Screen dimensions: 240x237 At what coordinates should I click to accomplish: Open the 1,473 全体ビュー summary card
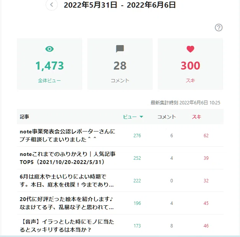(x=49, y=64)
